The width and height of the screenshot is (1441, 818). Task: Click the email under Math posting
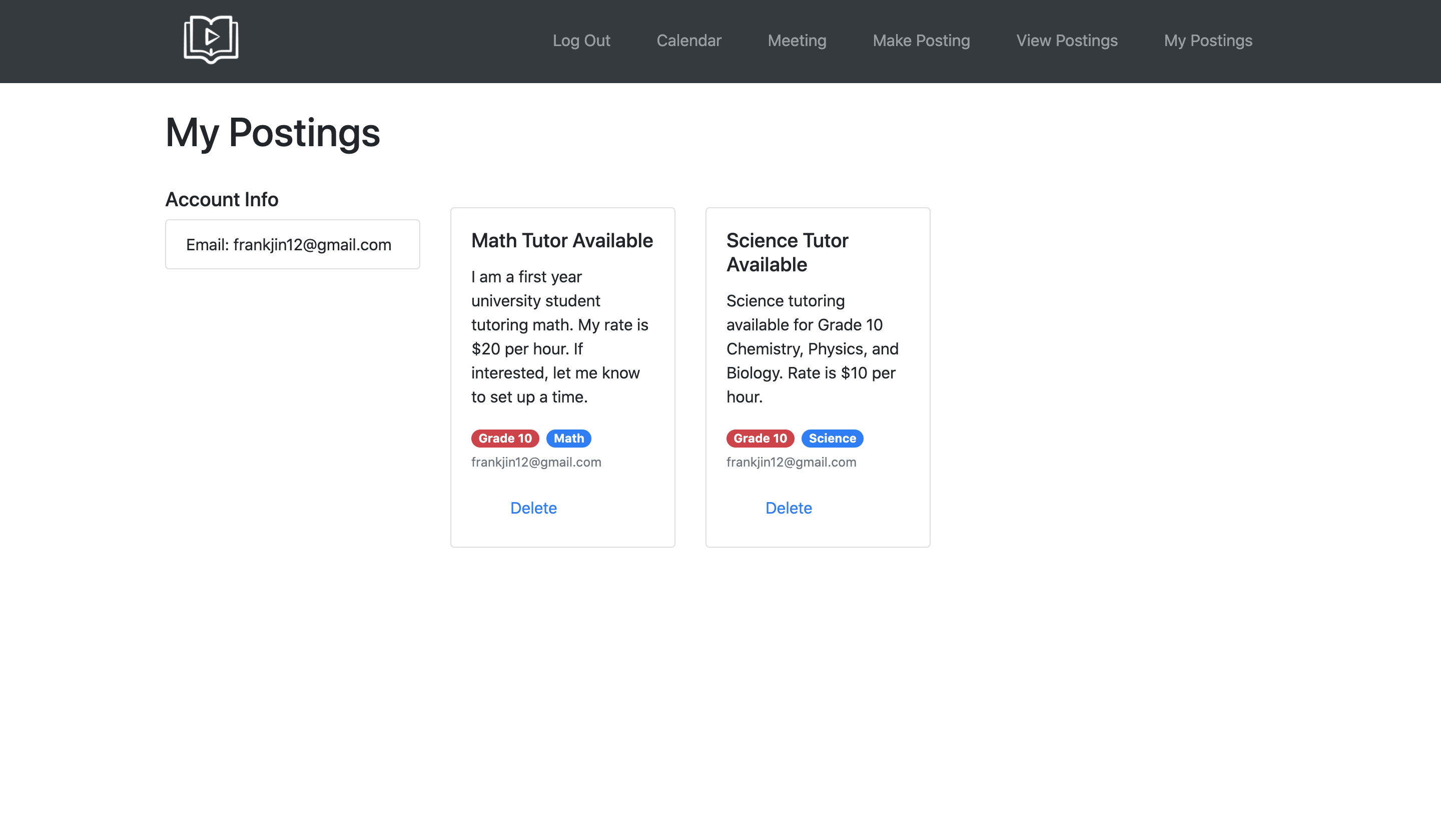(x=535, y=462)
